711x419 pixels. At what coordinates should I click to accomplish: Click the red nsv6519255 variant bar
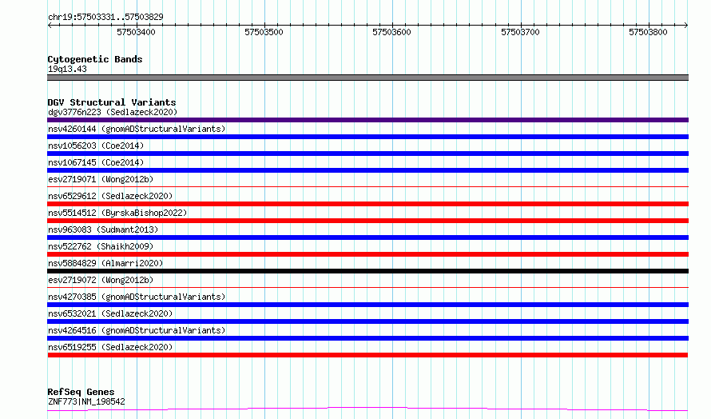pyautogui.click(x=367, y=355)
